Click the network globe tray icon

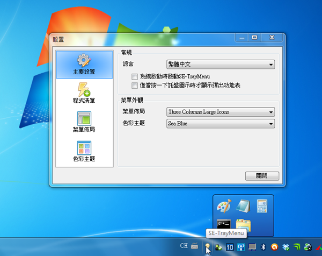coord(308,247)
